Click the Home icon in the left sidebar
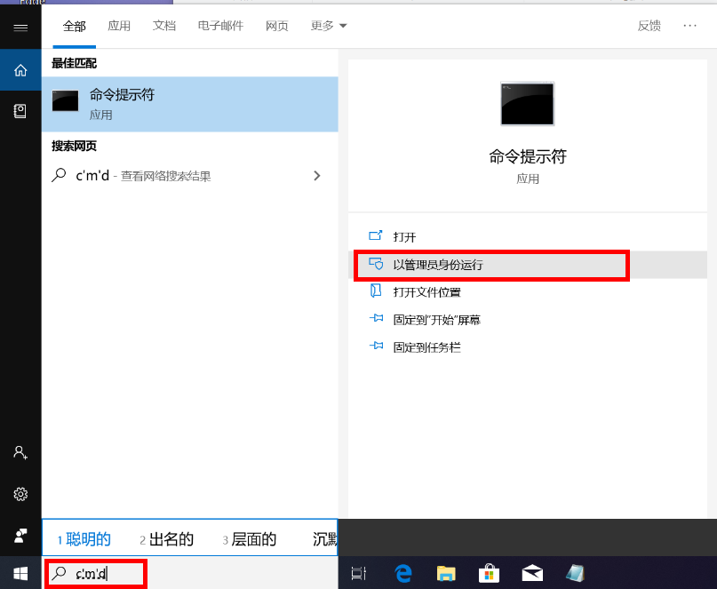The image size is (717, 589). pos(20,70)
